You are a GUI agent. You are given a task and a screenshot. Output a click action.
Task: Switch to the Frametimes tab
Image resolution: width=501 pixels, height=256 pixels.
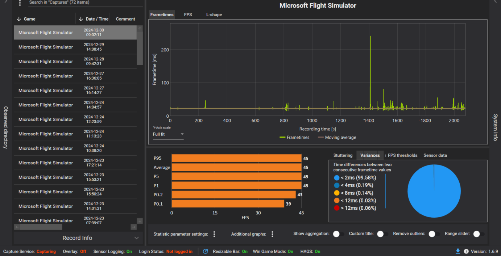162,14
